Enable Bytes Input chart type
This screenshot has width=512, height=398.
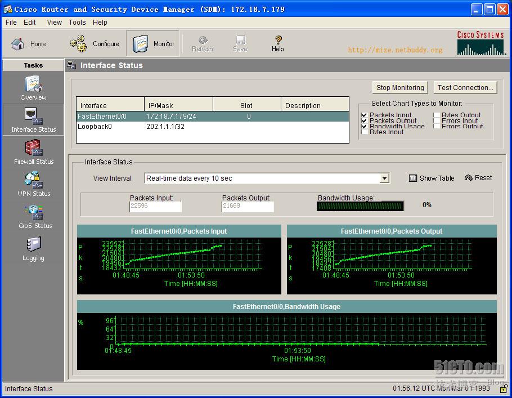coord(365,132)
